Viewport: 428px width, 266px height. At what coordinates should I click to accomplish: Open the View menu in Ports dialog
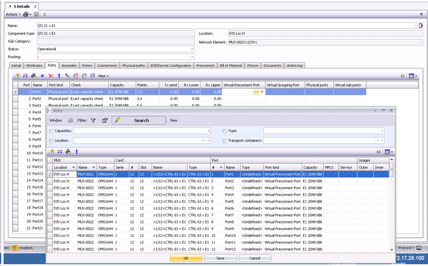coord(174,120)
